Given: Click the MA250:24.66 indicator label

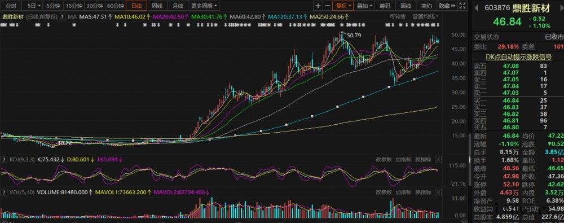Looking at the screenshot, I should (x=329, y=16).
